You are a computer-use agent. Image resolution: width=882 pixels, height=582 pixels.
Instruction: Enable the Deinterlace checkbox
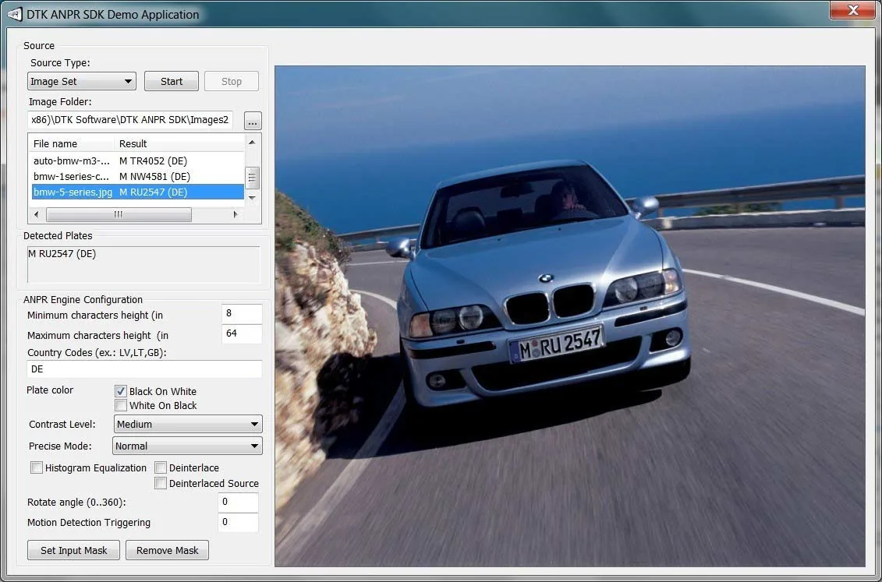(161, 467)
